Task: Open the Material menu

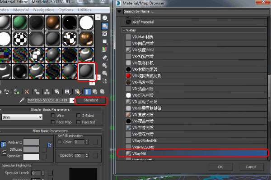Action: tap(21, 10)
